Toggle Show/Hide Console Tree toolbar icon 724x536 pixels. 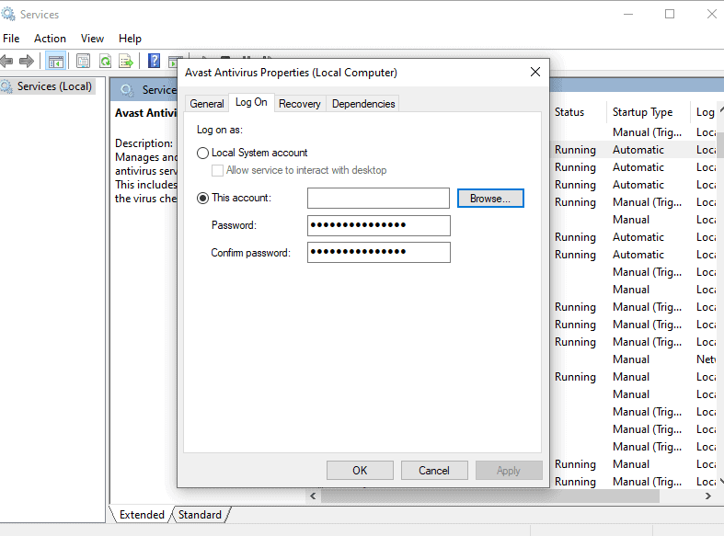pyautogui.click(x=56, y=61)
